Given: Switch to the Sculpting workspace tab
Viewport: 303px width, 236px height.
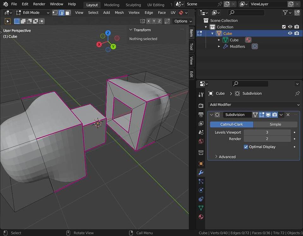Looking at the screenshot, I should (133, 5).
